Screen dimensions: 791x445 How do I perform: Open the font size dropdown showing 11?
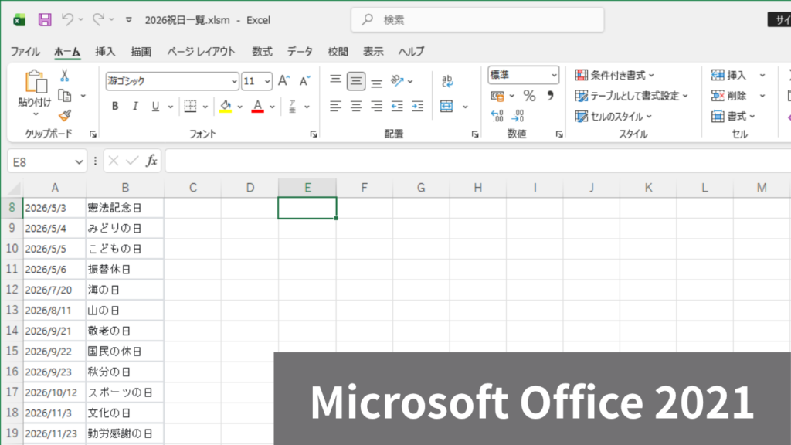[266, 81]
